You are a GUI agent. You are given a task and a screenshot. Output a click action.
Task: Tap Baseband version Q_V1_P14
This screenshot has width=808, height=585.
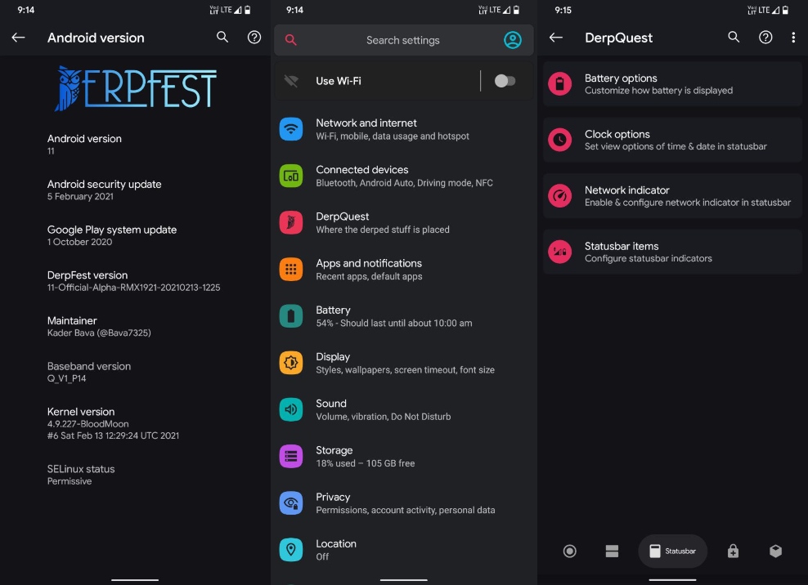[x=89, y=372]
